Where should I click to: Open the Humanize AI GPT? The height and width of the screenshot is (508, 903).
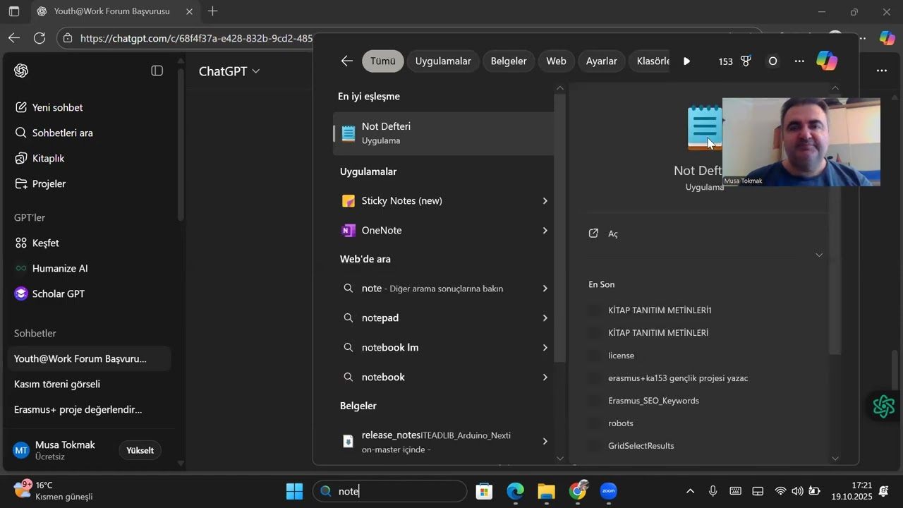(51, 268)
